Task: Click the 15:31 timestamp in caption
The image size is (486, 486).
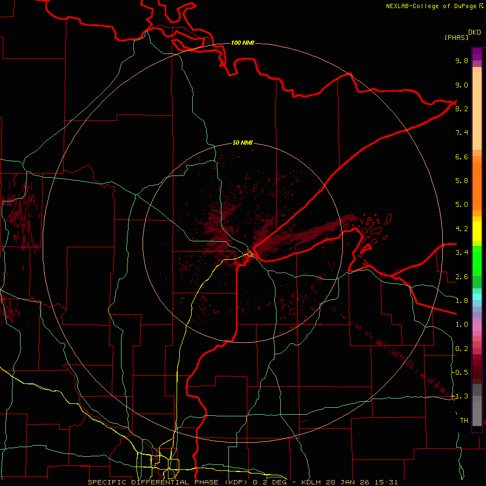Action: (386, 482)
